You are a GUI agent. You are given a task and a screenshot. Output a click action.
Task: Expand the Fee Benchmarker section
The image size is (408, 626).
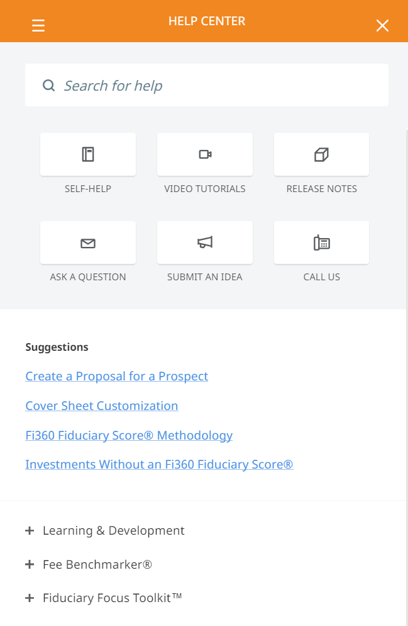click(30, 565)
